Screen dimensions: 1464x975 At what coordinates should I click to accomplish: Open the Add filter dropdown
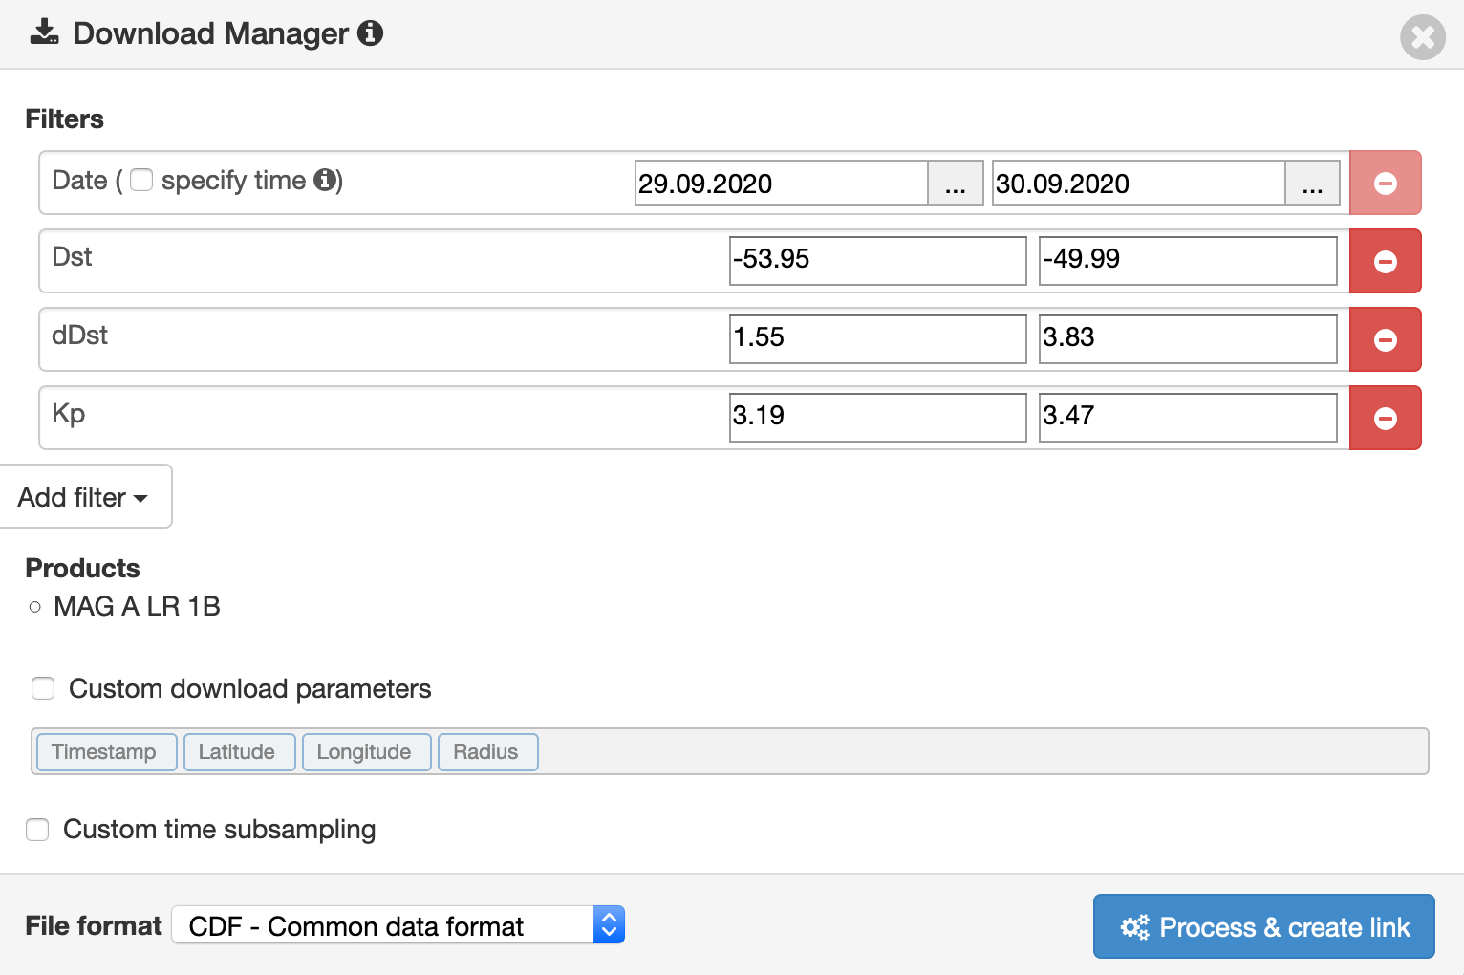[x=85, y=496]
